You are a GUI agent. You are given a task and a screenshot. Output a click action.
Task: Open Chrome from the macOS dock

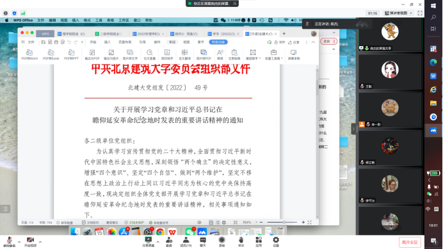tap(160, 232)
